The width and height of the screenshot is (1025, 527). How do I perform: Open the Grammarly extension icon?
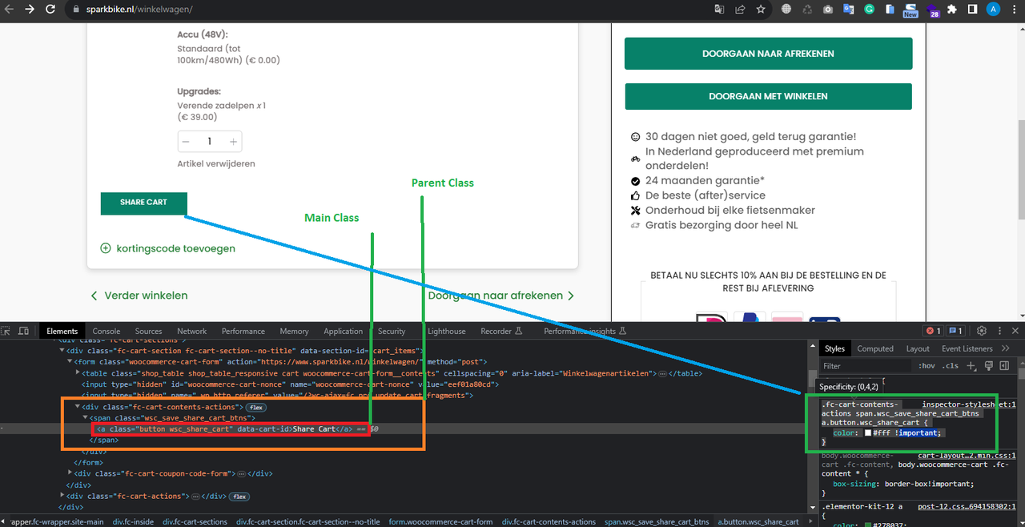pyautogui.click(x=869, y=9)
